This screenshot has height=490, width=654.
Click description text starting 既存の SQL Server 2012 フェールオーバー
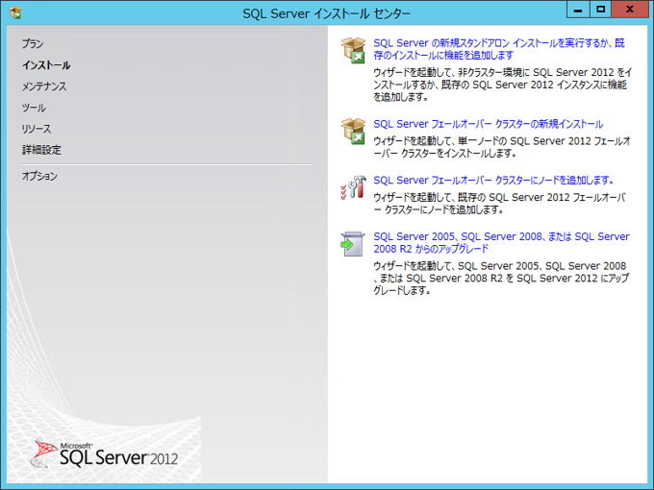(x=499, y=204)
